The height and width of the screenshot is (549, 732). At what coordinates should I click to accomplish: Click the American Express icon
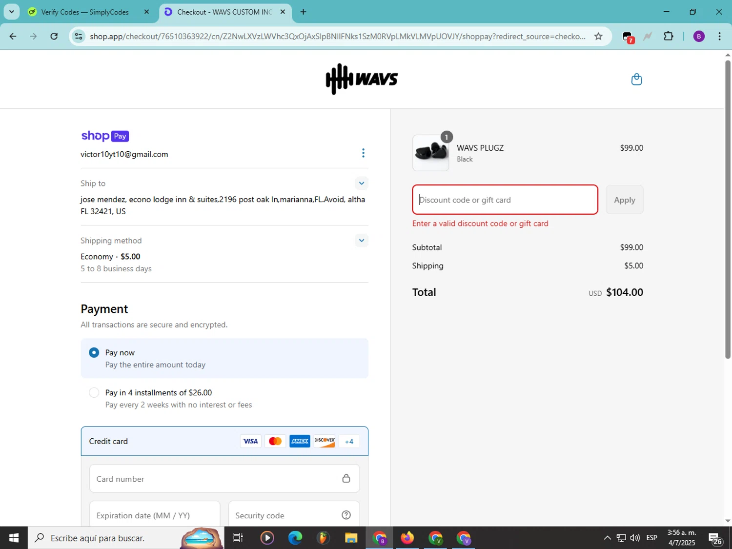(300, 441)
